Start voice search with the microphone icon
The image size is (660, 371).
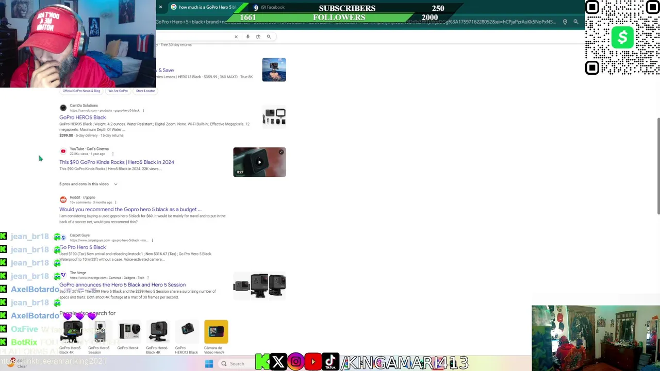click(247, 37)
